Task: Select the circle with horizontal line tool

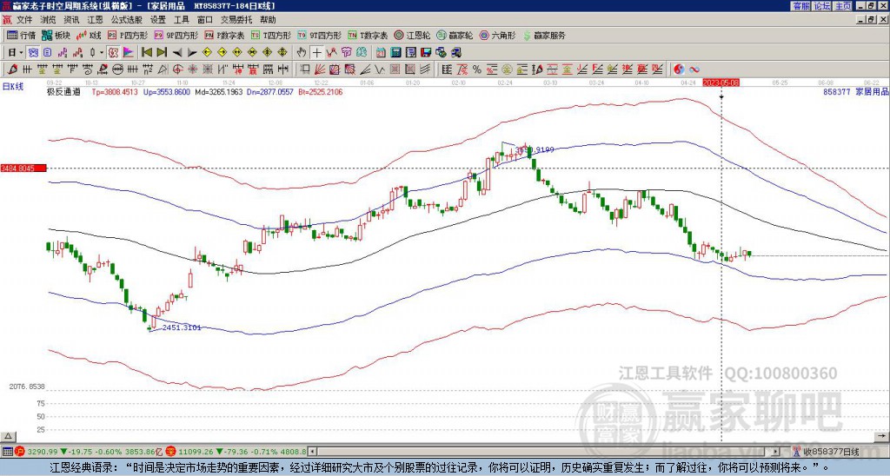Action: pyautogui.click(x=116, y=69)
